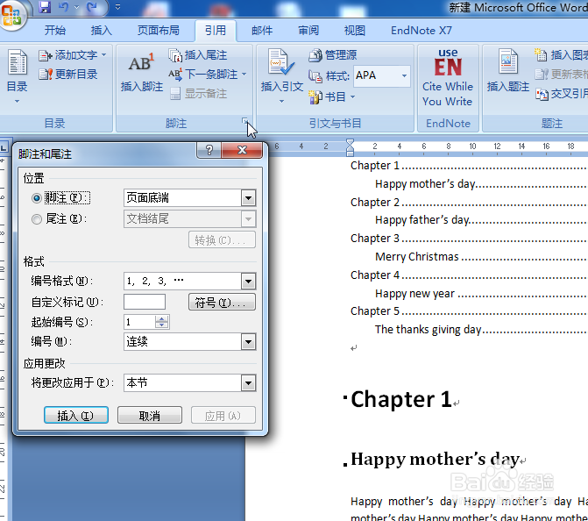The height and width of the screenshot is (521, 588).
Task: Click 更新目录 update table button
Action: (68, 74)
